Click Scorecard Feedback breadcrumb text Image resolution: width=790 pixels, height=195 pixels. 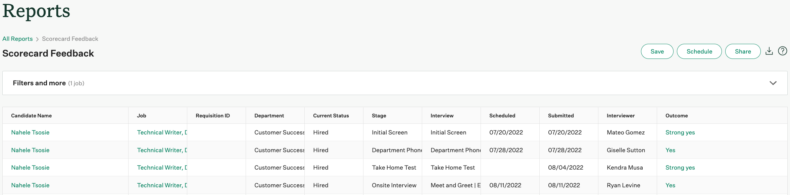[x=70, y=39]
